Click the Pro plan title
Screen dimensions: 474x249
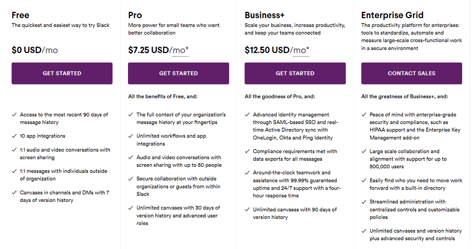(135, 15)
